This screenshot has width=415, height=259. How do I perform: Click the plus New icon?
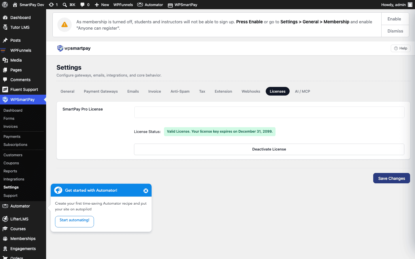pos(97,5)
